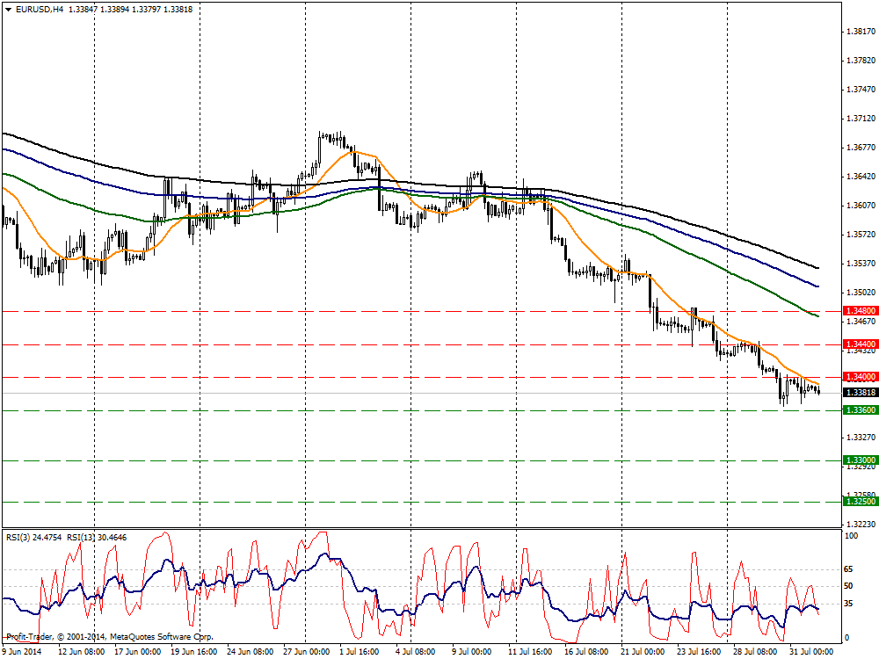
Task: Click the 21 Jul 00:00 date label
Action: pos(641,652)
